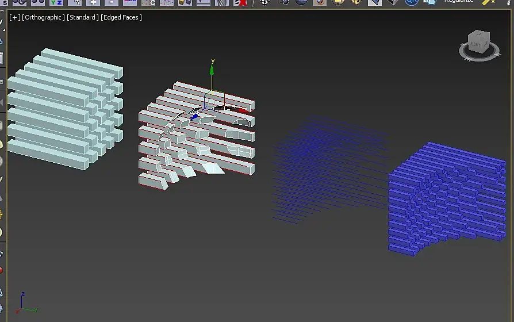Click the S with red X toolbar icon
514x322 pixels.
(240, 3)
